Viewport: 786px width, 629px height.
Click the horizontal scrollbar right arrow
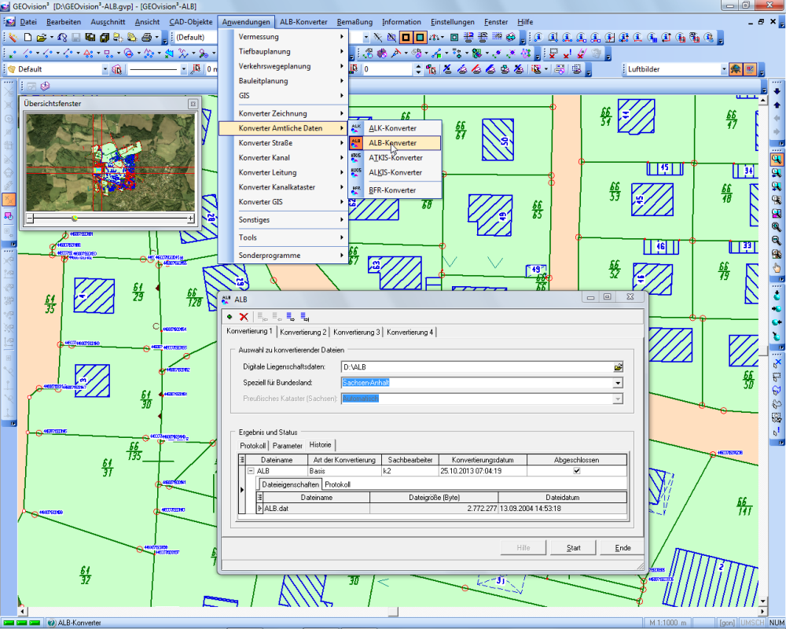point(763,612)
